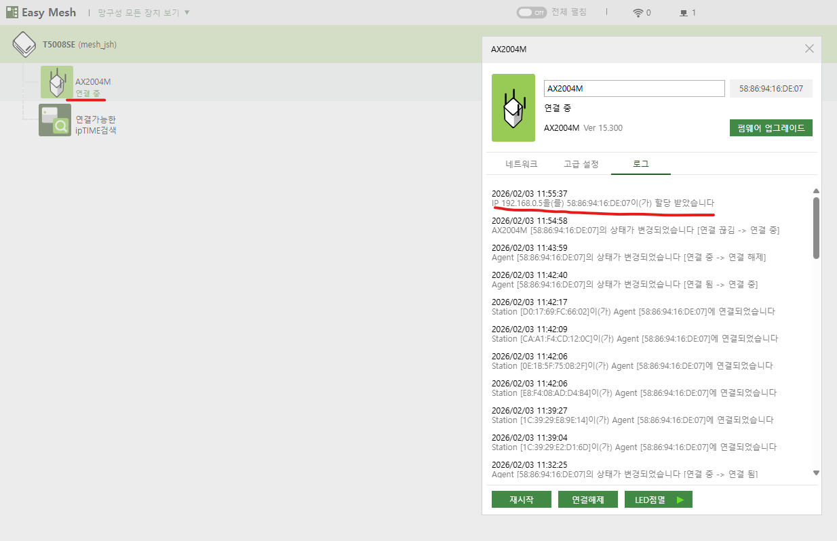Switch to the 고급 설정 tab
The image size is (837, 541).
(581, 164)
